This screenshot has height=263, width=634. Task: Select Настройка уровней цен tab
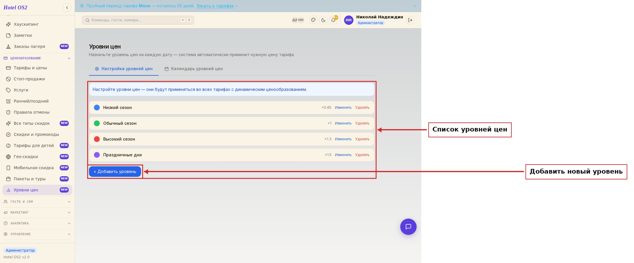(124, 69)
